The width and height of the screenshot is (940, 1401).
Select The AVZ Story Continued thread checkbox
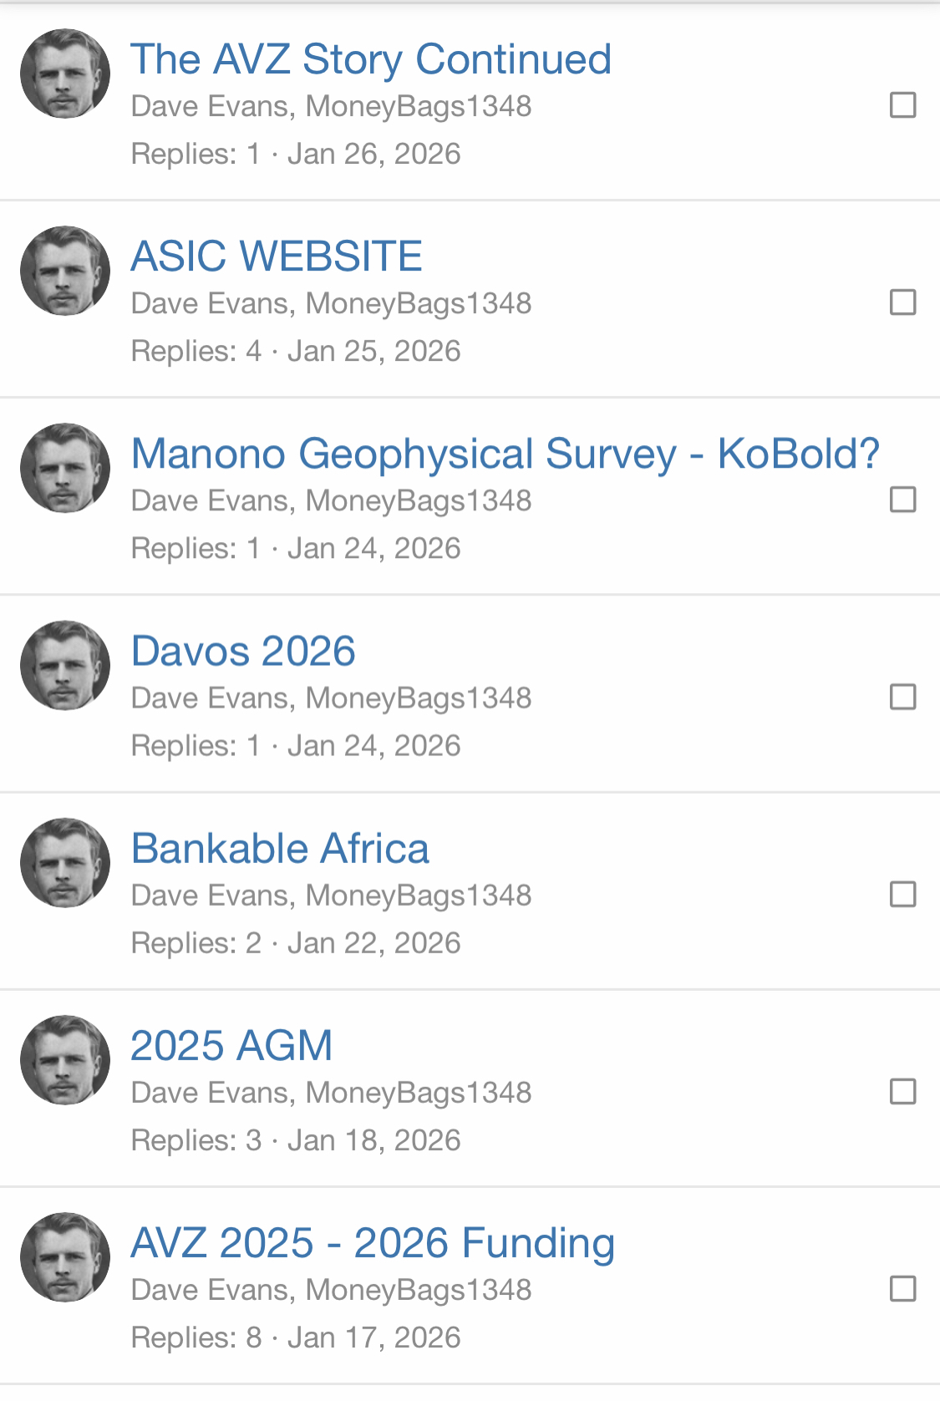(x=902, y=105)
